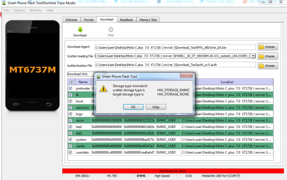Expand the Scatter-loading File dropdown arrow
This screenshot has height=180, width=287.
(x=253, y=56)
